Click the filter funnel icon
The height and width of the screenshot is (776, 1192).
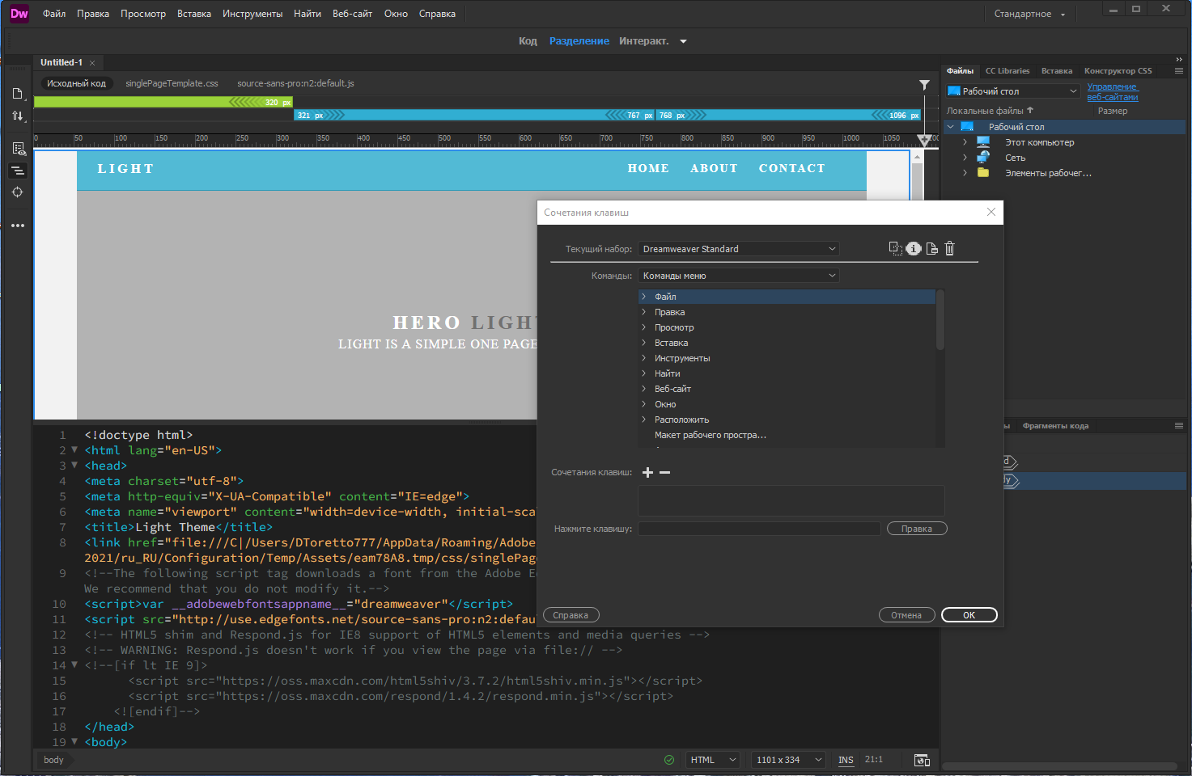924,84
